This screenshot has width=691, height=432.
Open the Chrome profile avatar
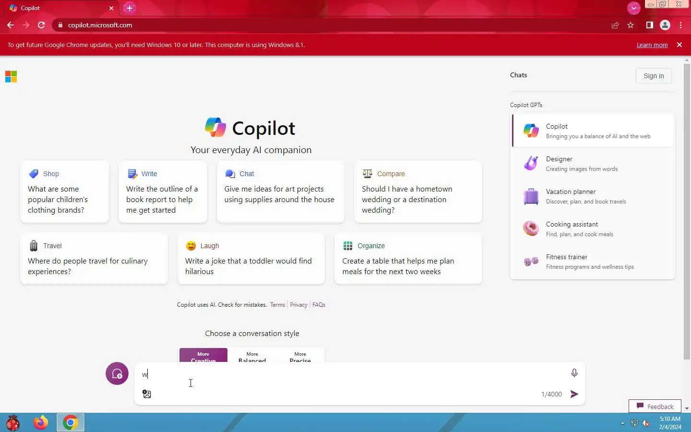pos(665,25)
